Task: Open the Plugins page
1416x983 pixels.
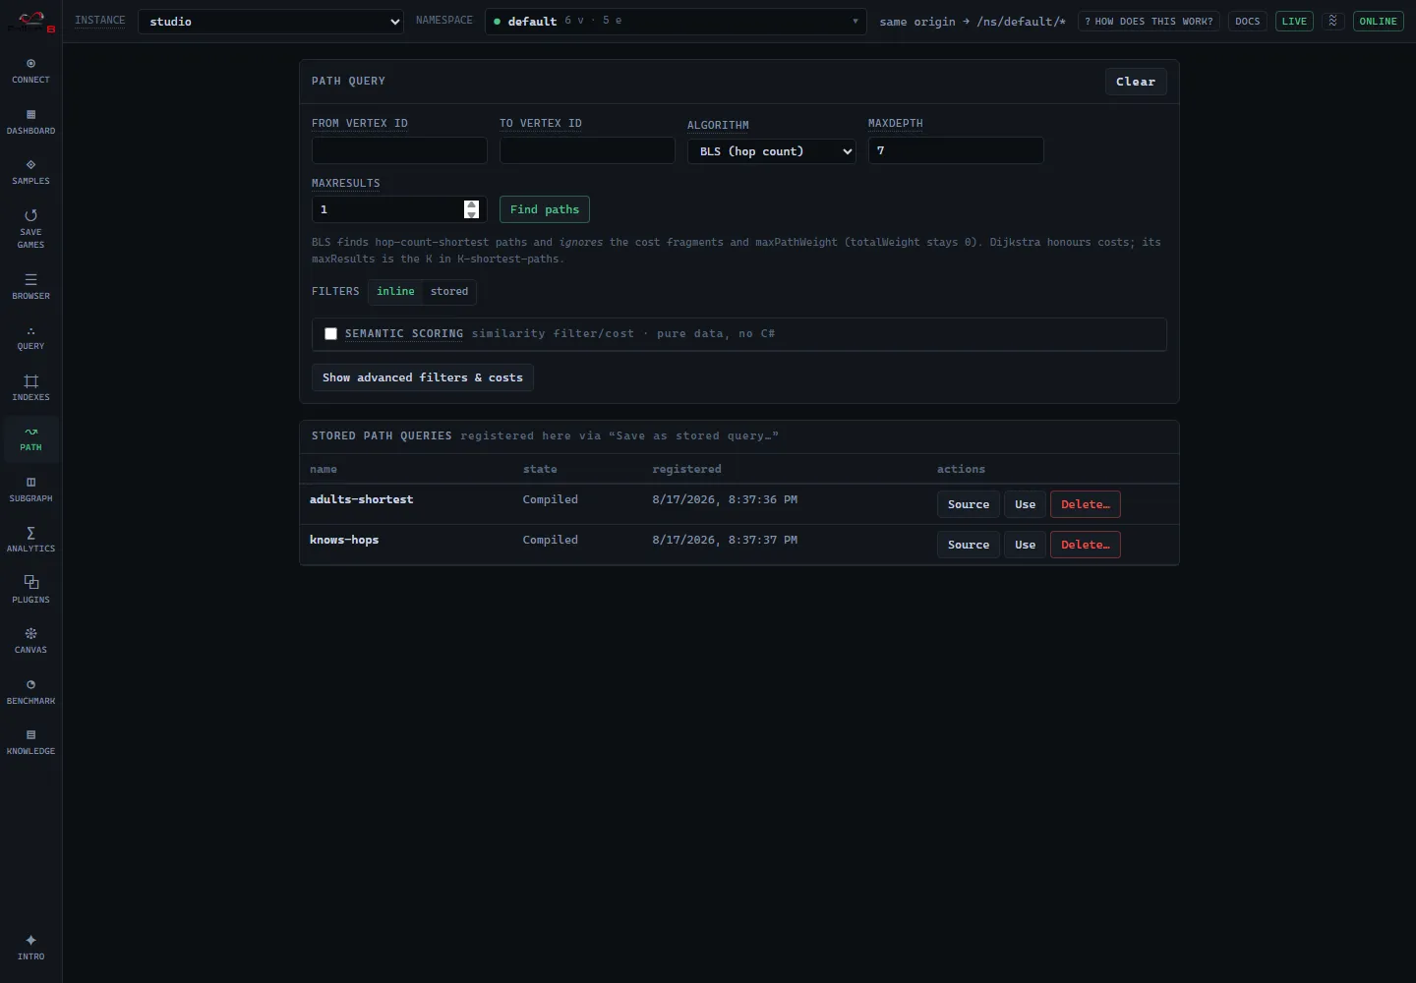Action: 30,591
